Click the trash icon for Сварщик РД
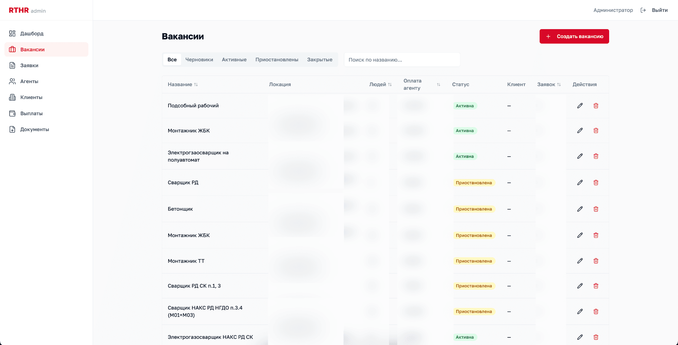 tap(596, 182)
